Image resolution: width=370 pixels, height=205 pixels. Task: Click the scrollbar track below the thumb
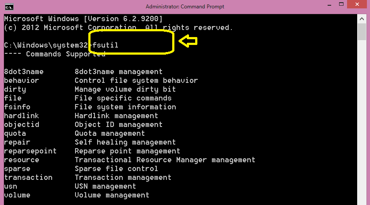point(361,132)
